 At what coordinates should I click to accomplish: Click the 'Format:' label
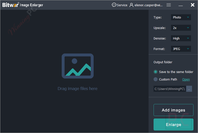point(159,49)
